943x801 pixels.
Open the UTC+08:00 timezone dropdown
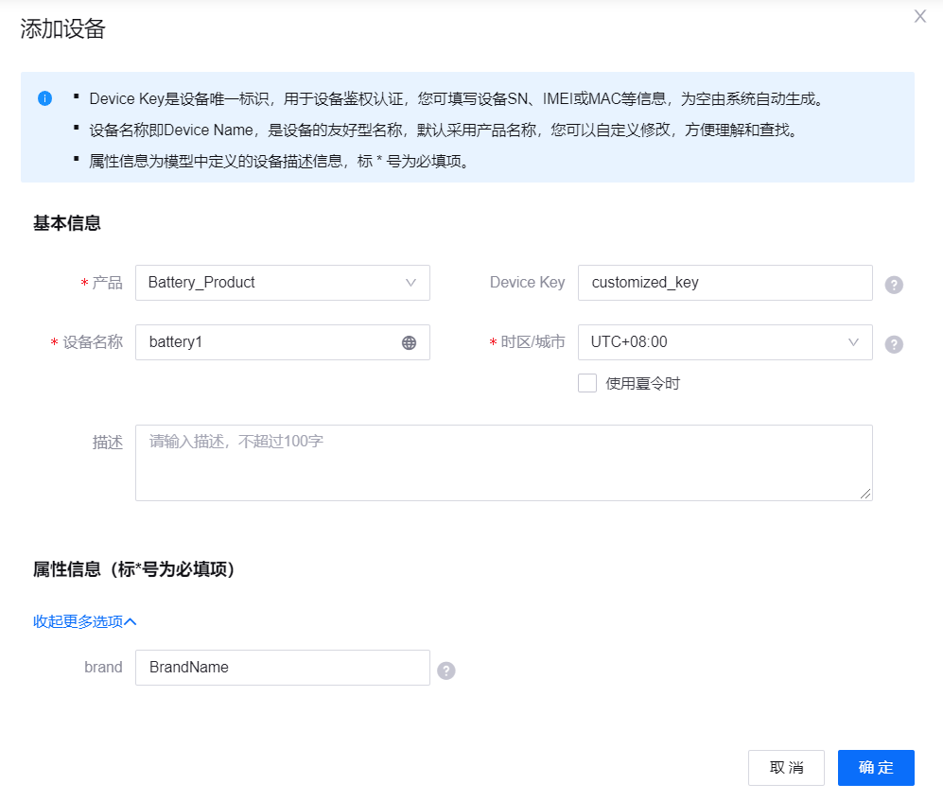point(724,342)
